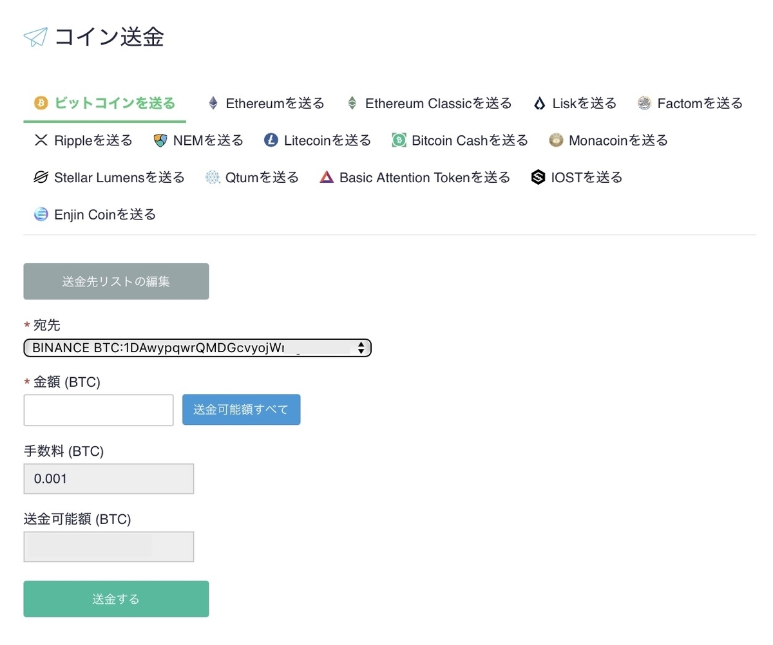773x645 pixels.
Task: Open Basic Attention Tokenを送る tab
Action: point(415,177)
